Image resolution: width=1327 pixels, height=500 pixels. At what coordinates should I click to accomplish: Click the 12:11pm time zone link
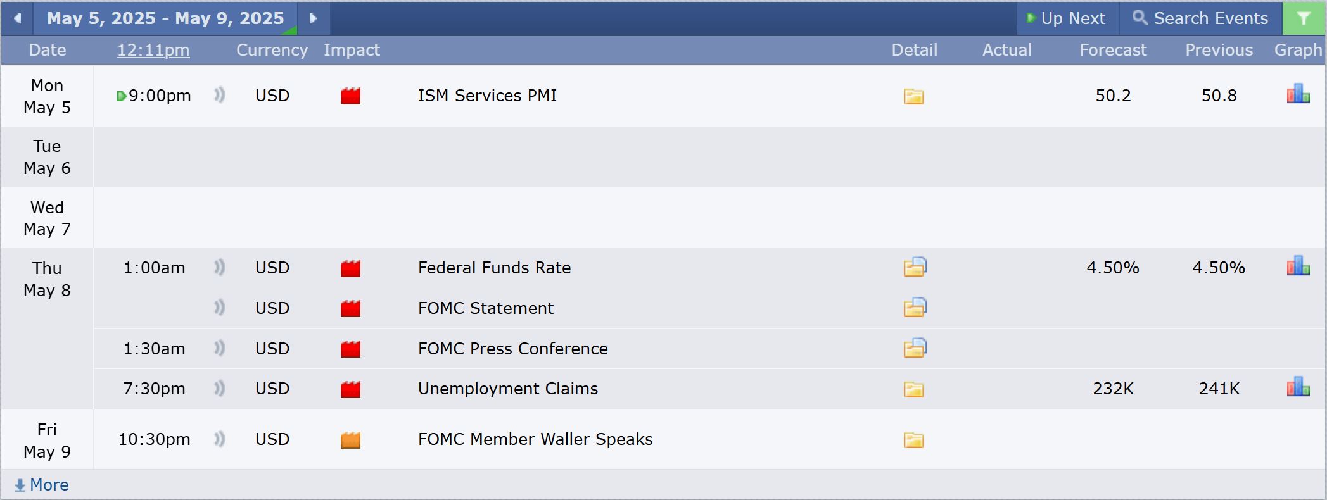pos(153,50)
